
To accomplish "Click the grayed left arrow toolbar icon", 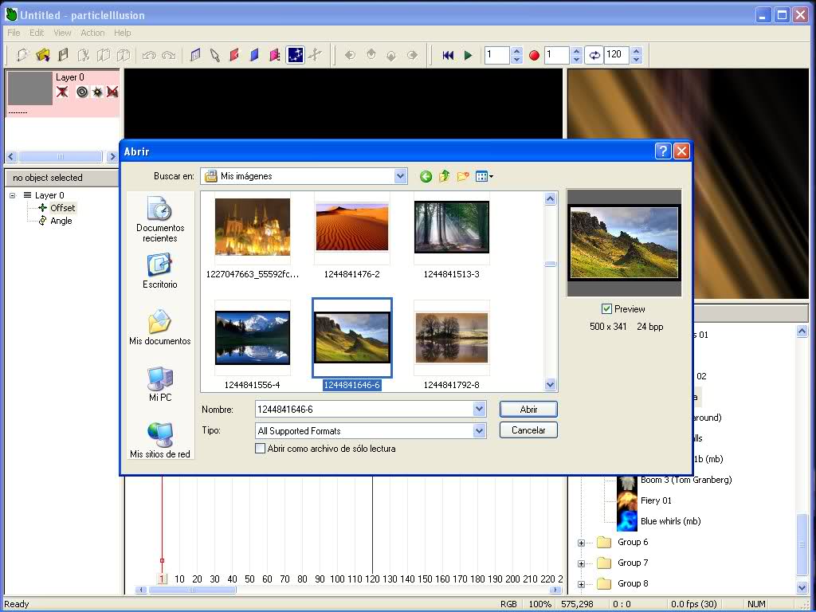I will (350, 55).
